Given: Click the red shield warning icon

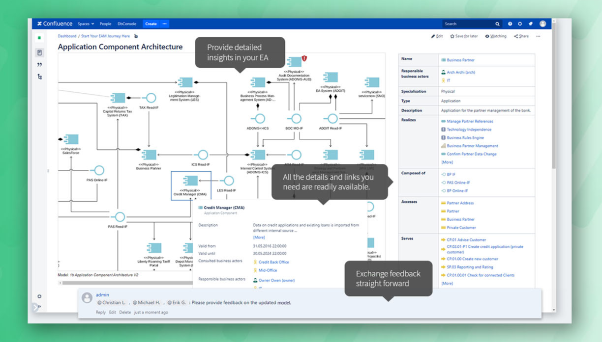Looking at the screenshot, I should [304, 58].
